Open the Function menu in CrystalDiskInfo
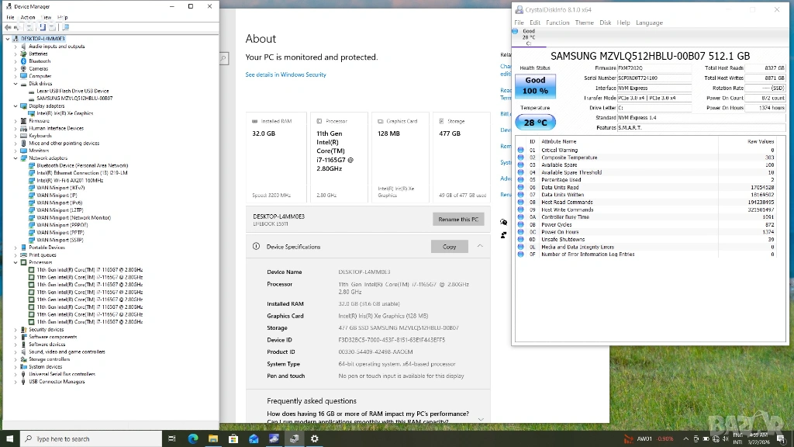The image size is (794, 447). [557, 23]
